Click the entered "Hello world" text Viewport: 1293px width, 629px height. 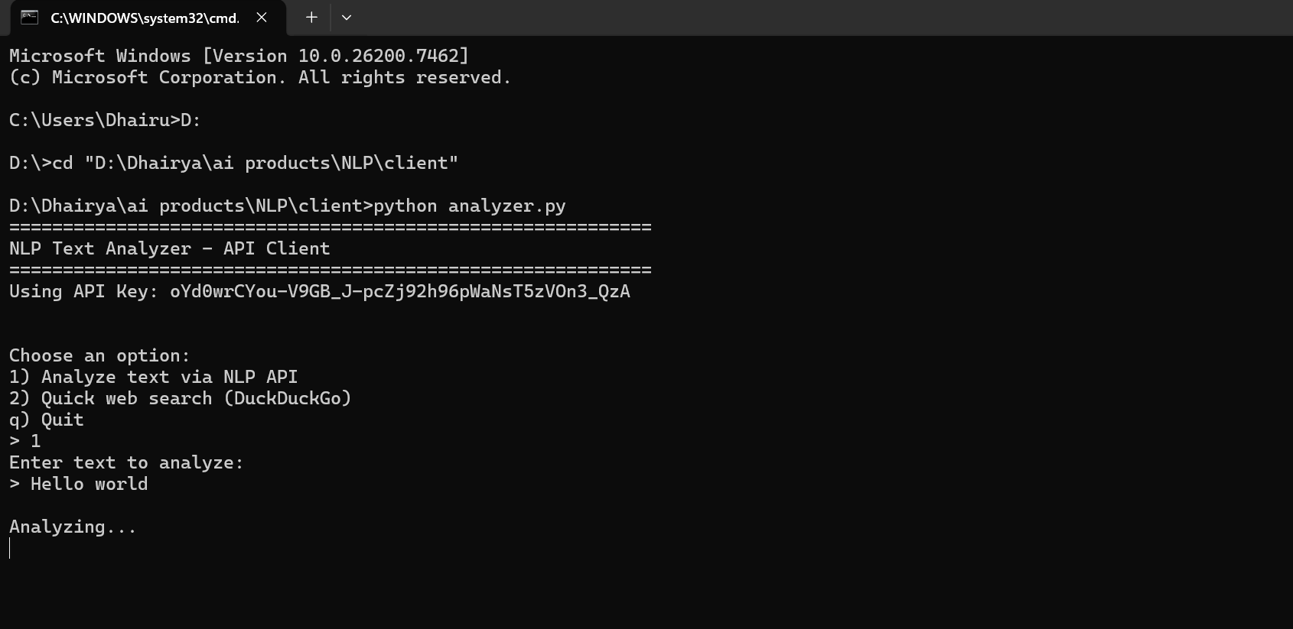(89, 484)
